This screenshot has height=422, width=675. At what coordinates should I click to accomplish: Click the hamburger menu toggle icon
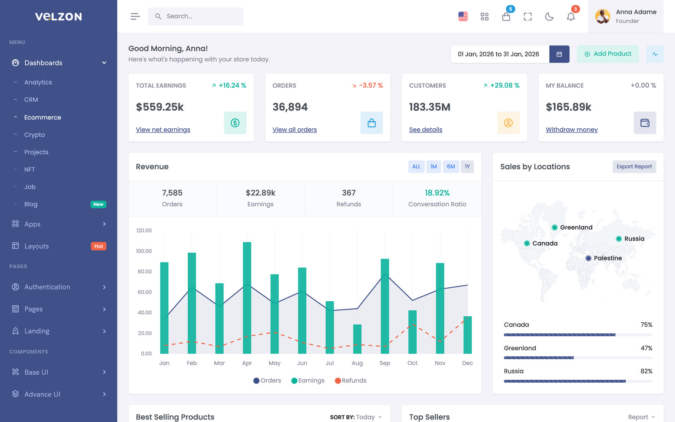coord(135,16)
